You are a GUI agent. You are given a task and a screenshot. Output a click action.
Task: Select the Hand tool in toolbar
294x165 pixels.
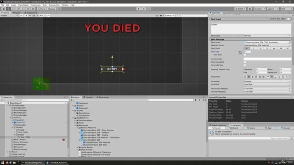[x=4, y=9]
